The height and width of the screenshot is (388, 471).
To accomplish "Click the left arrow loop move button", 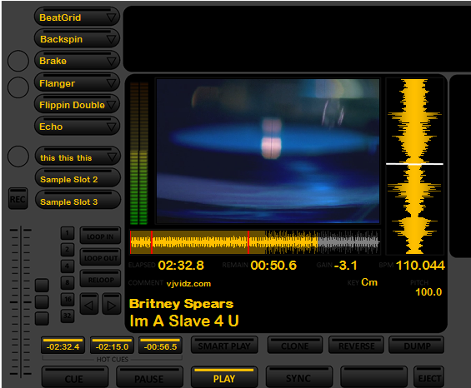I will click(x=89, y=304).
